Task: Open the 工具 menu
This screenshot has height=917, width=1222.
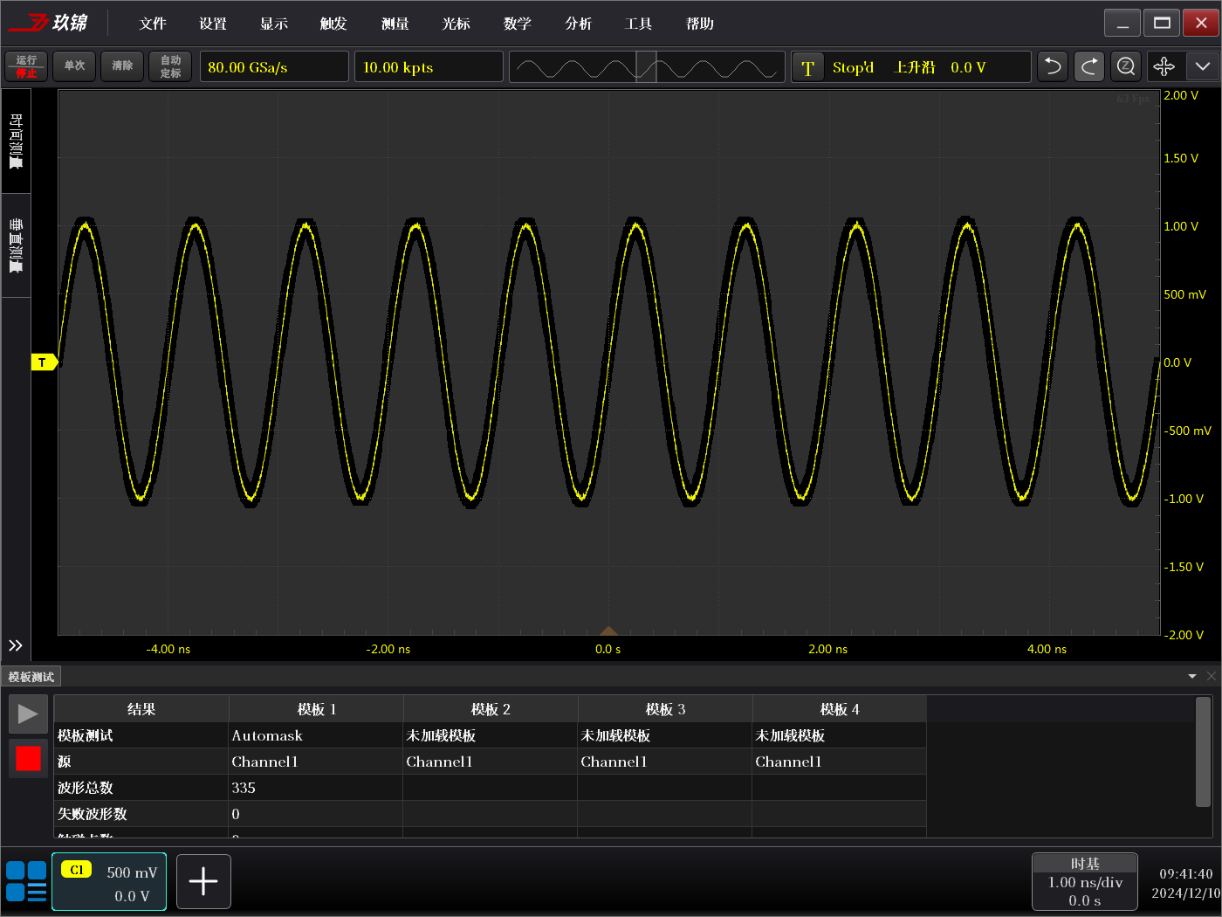Action: pos(639,24)
